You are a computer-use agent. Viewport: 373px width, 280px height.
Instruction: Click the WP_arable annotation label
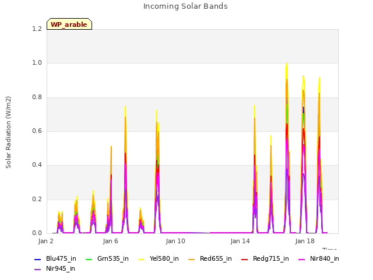(x=69, y=24)
